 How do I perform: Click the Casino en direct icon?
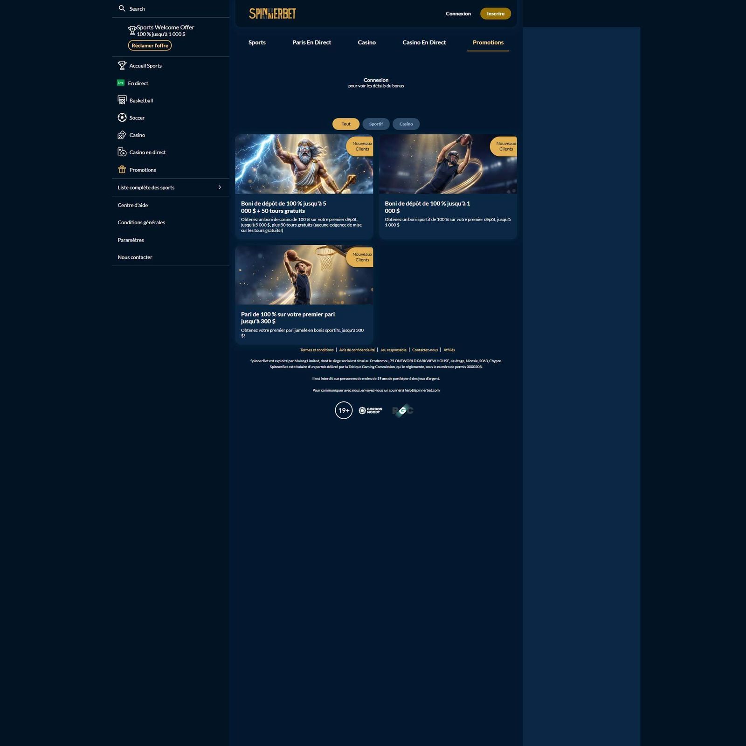[122, 152]
